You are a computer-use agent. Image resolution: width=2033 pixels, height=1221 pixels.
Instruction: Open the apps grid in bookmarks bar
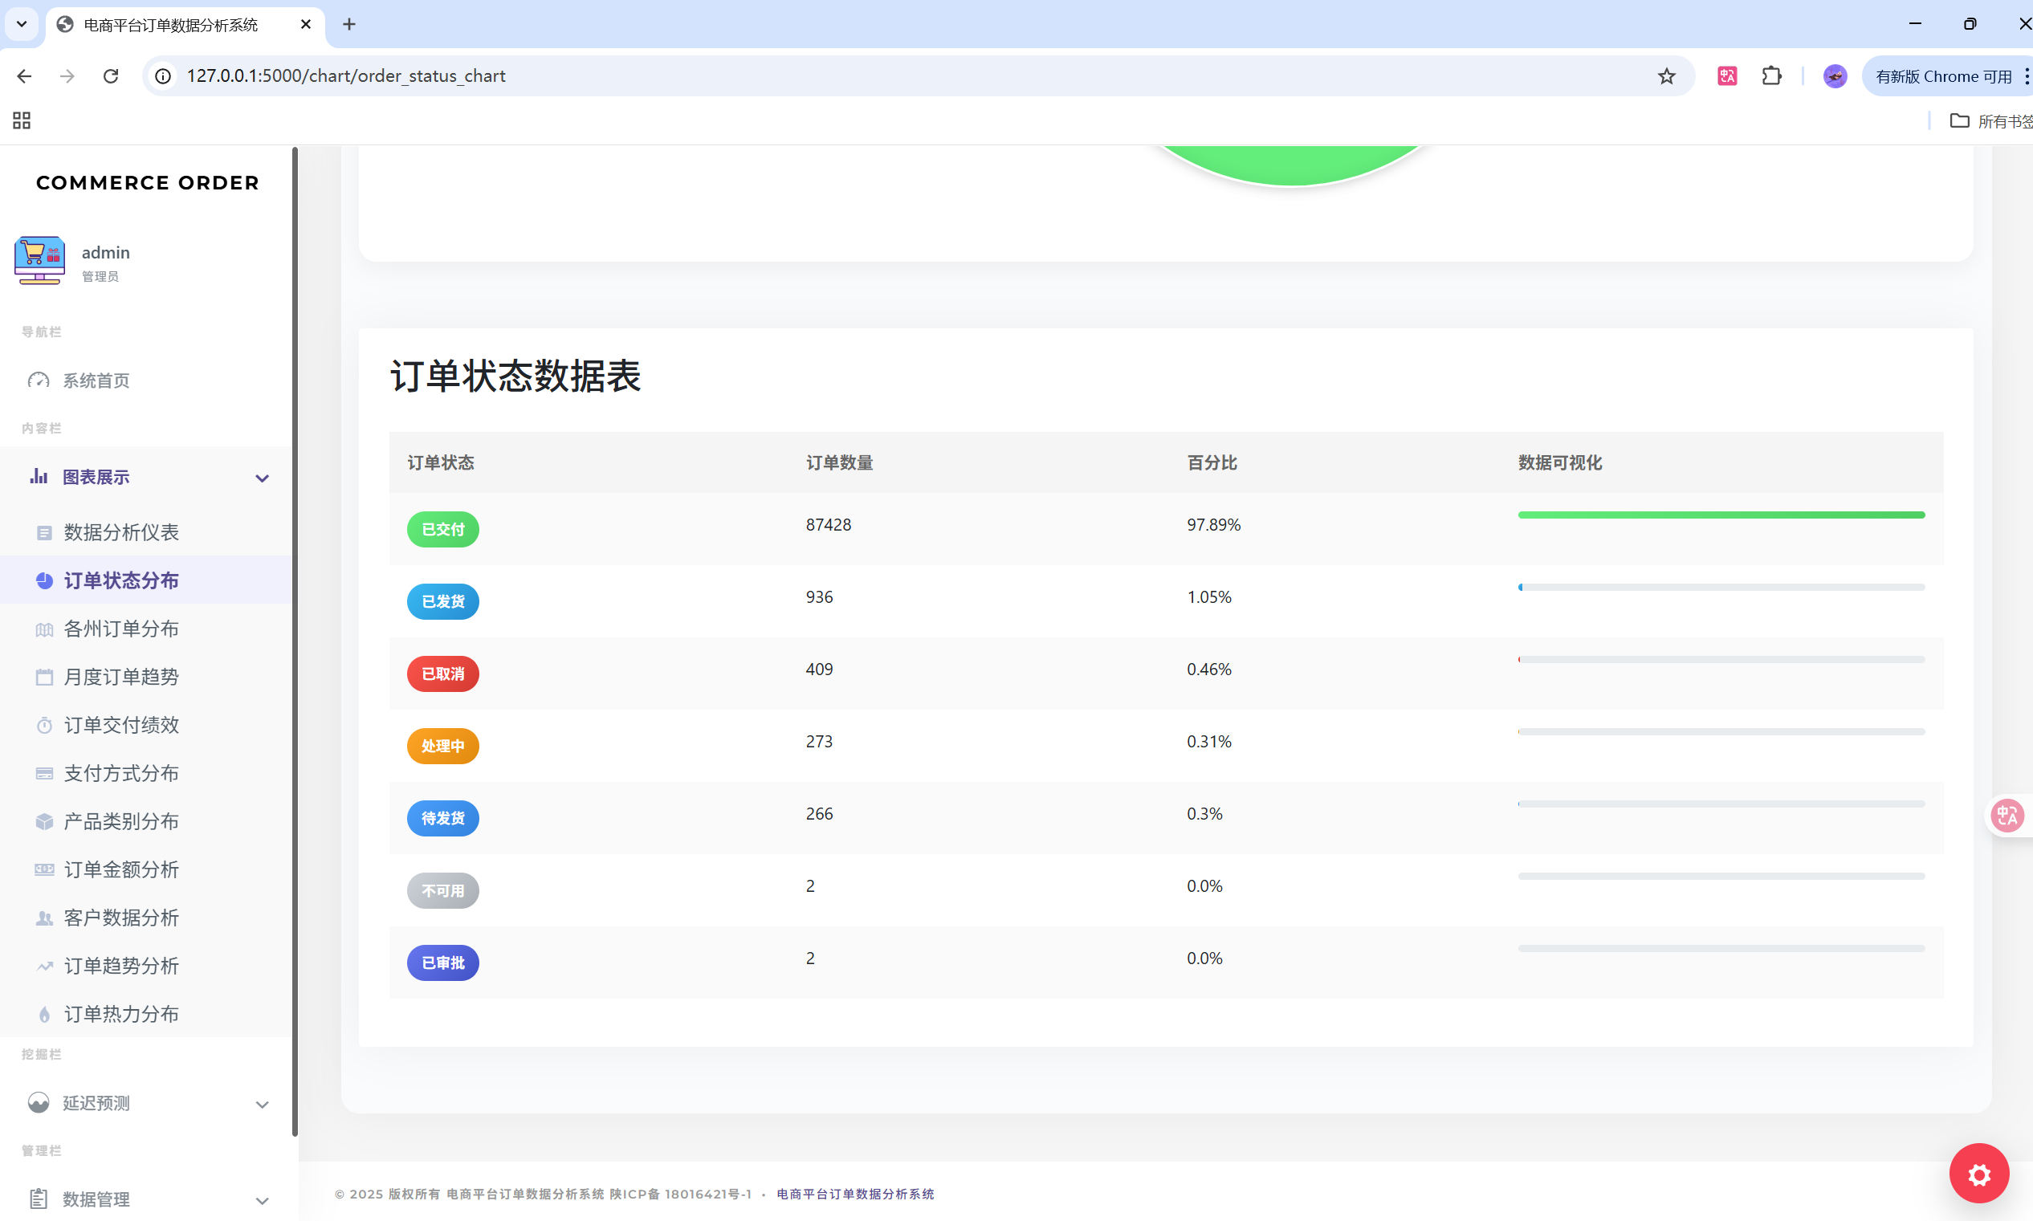(22, 121)
